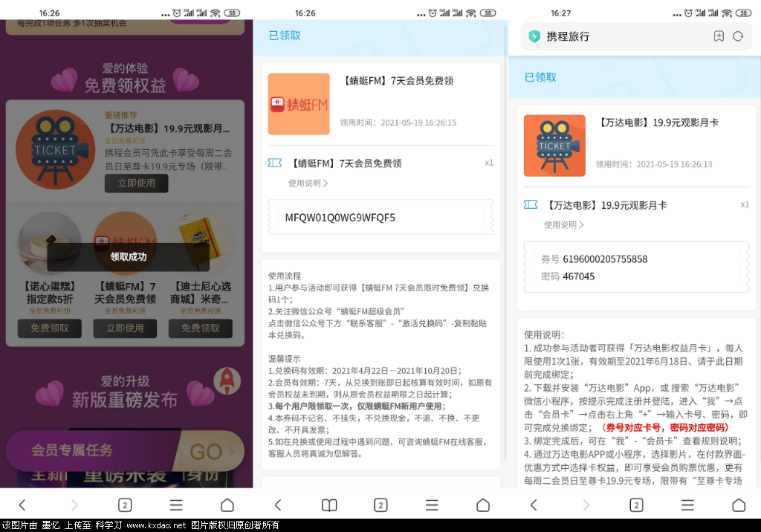Tap ticket icon beside 万达电影 coupon row
The width and height of the screenshot is (761, 532).
click(x=531, y=205)
